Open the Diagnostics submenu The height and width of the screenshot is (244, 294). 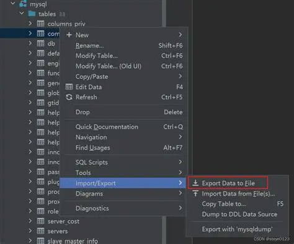click(123, 208)
